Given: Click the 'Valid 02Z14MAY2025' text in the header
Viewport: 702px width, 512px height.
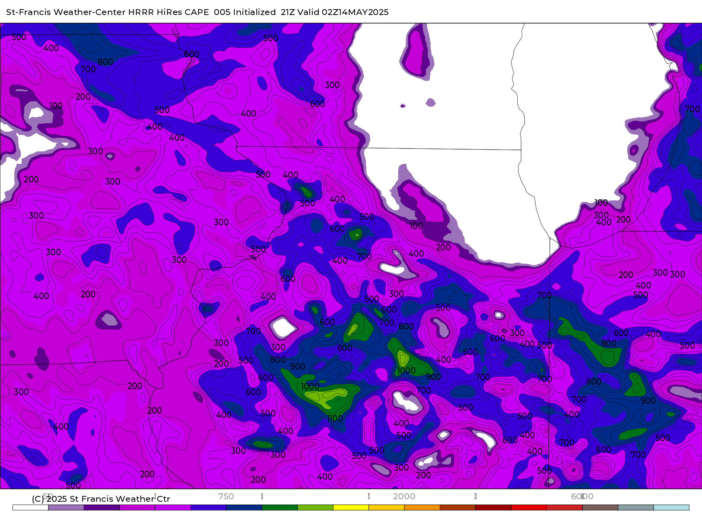Looking at the screenshot, I should [x=343, y=12].
